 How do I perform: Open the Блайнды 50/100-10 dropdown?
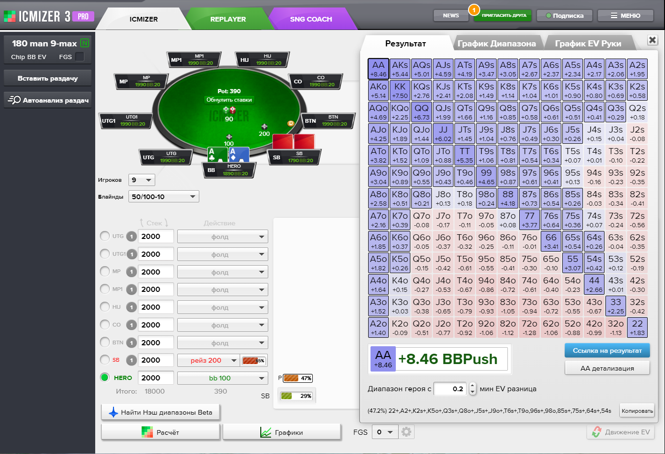(164, 197)
